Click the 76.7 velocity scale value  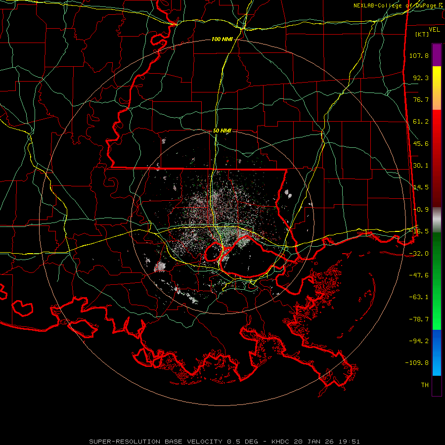tap(421, 99)
